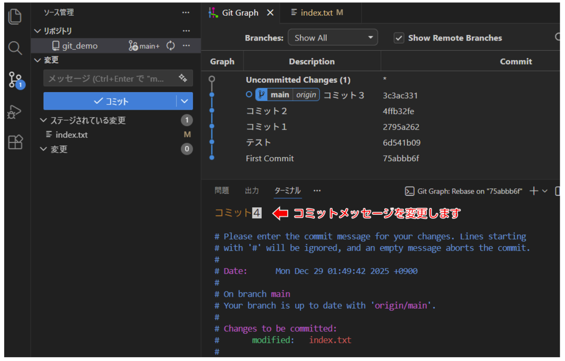Image resolution: width=565 pixels, height=361 pixels.
Task: Open the Search view icon
Action: (15, 48)
